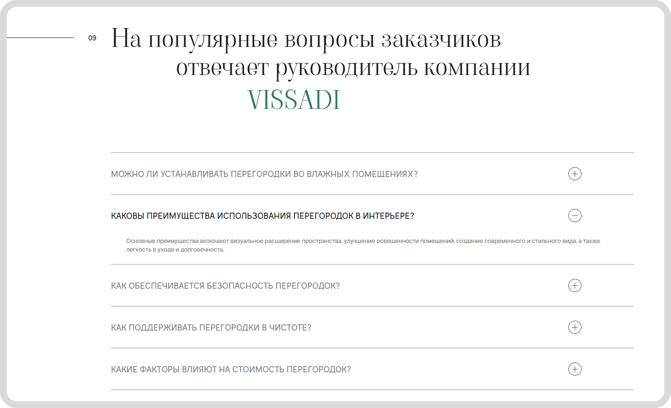Viewport: 671px width, 408px height.
Task: Expand the question about installing partitions in humid rooms
Action: pyautogui.click(x=264, y=174)
